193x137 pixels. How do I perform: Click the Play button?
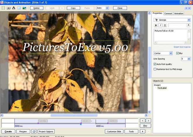pos(145,126)
